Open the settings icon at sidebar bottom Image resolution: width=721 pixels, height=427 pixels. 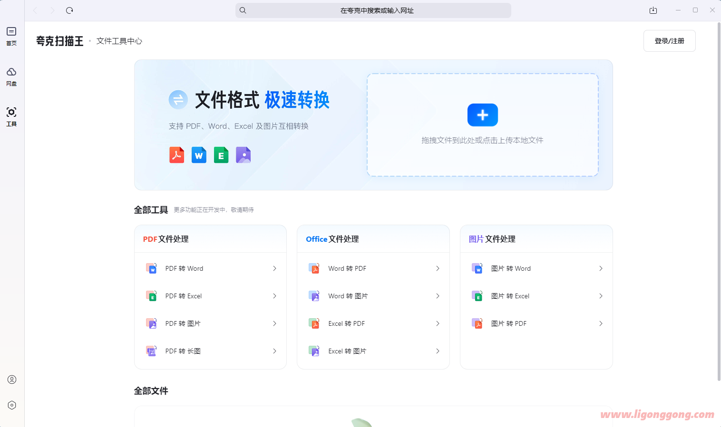[11, 405]
